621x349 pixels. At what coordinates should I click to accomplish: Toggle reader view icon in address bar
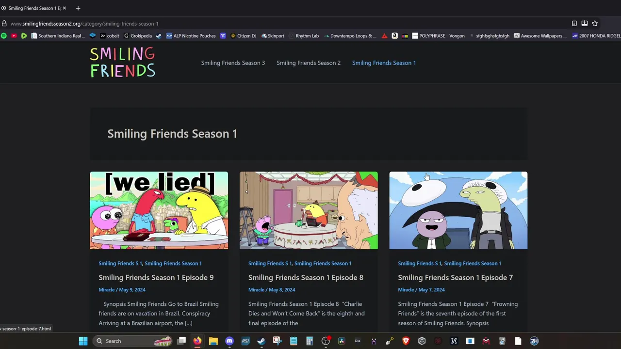574,23
